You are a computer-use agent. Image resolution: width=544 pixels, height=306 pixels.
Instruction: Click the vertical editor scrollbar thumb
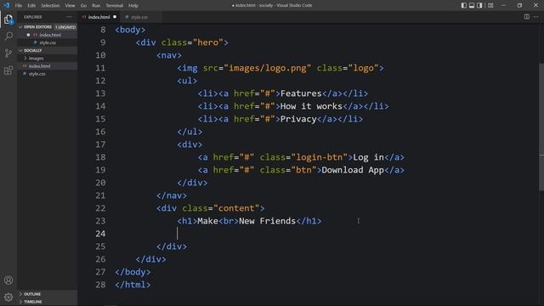click(541, 127)
